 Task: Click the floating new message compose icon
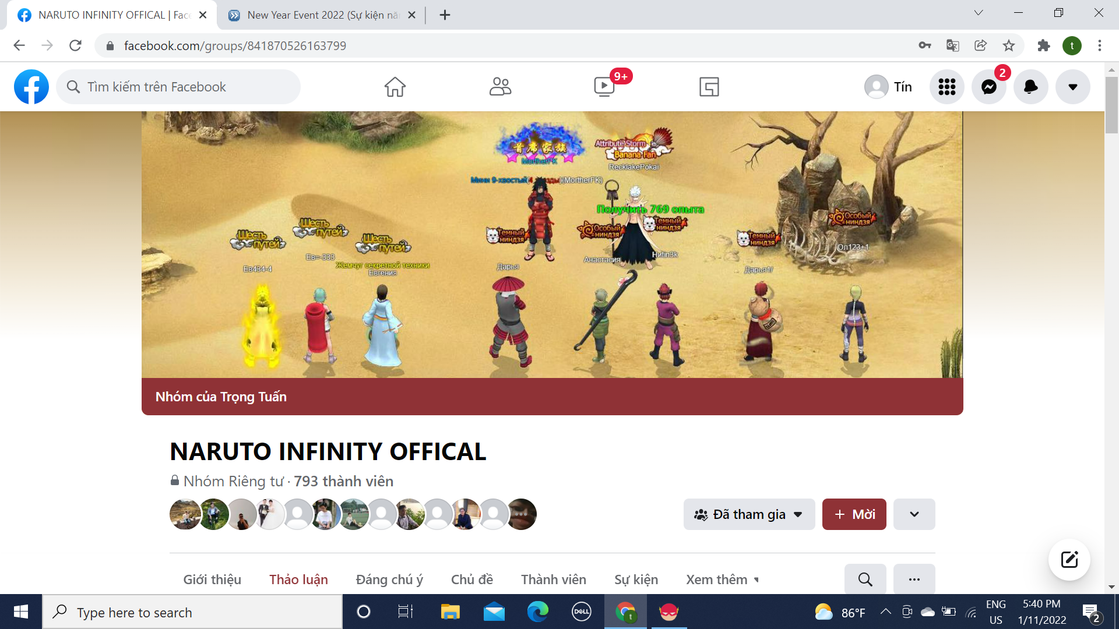pyautogui.click(x=1069, y=560)
